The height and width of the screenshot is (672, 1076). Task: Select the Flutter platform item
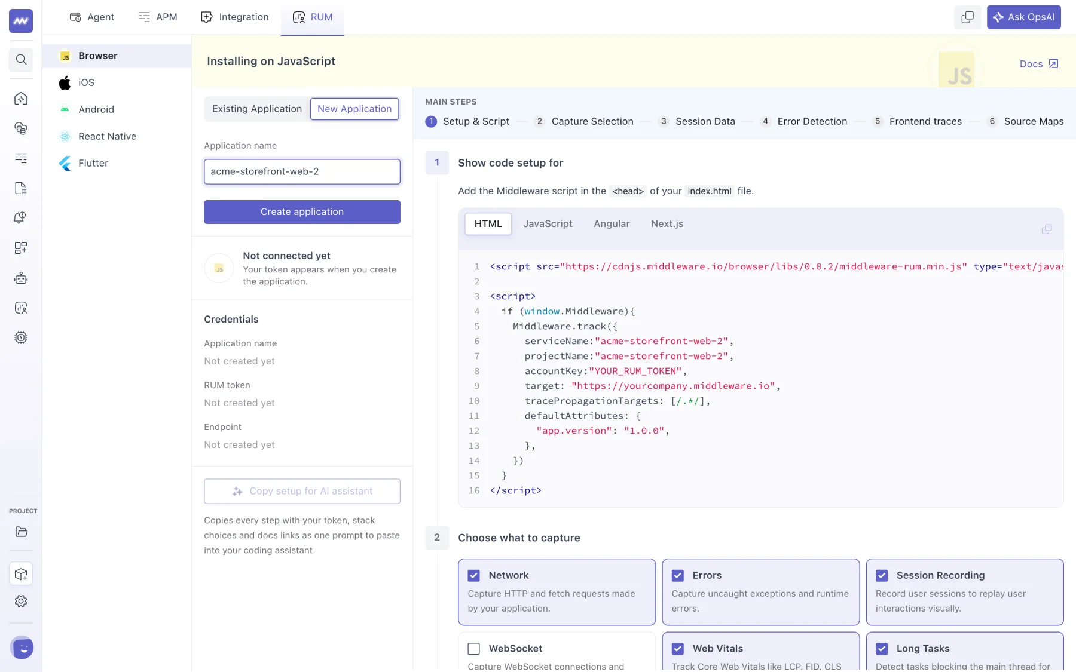[117, 163]
